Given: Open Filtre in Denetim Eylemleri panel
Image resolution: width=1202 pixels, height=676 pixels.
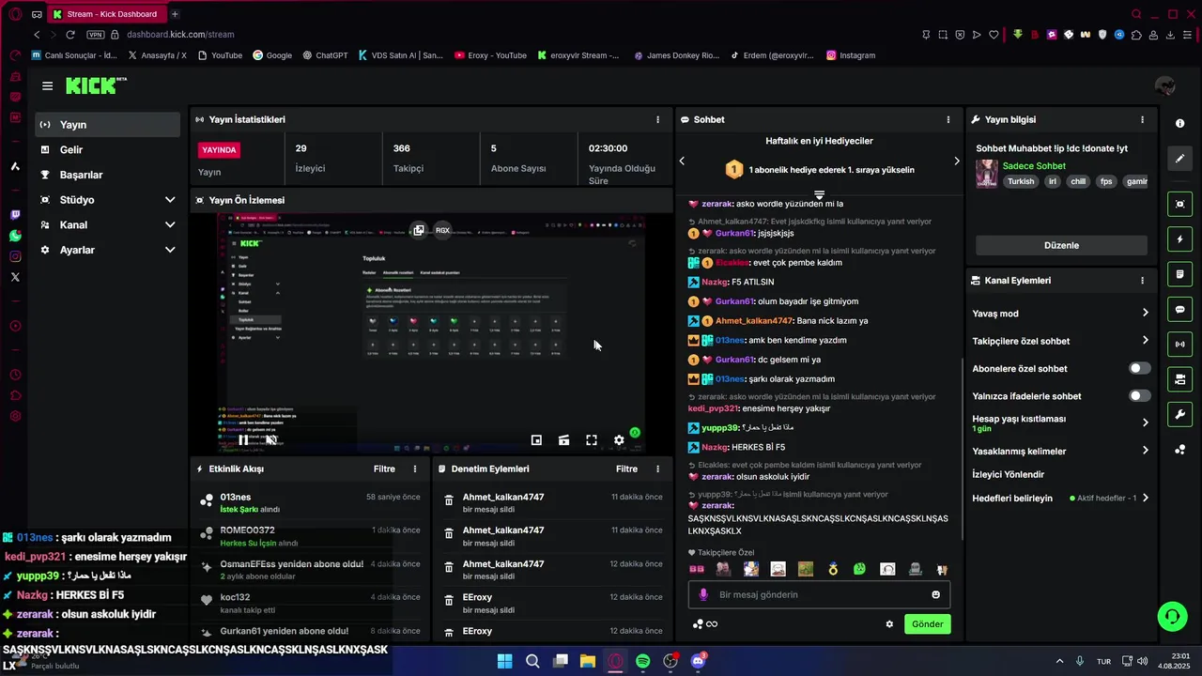Looking at the screenshot, I should (x=626, y=469).
